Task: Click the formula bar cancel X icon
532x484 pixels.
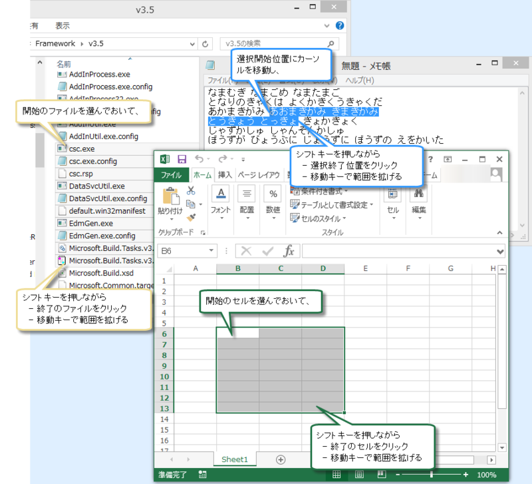Action: [246, 251]
